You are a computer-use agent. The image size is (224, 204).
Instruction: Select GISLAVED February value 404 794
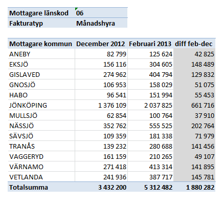tap(161, 75)
